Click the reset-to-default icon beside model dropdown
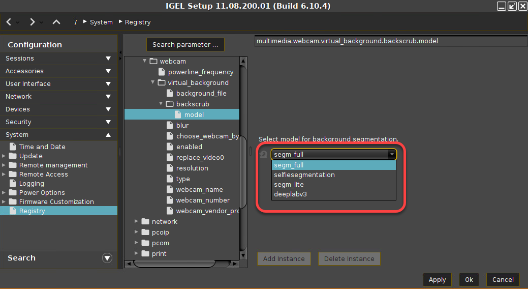This screenshot has height=289, width=528. [x=263, y=155]
